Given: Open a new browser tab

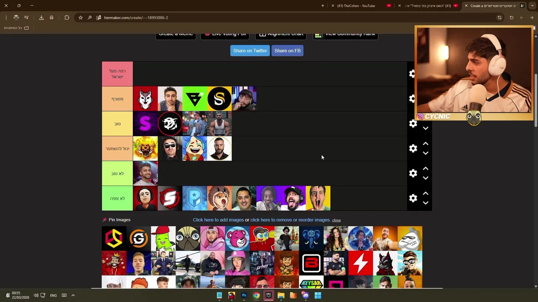Looking at the screenshot, I should (x=323, y=5).
